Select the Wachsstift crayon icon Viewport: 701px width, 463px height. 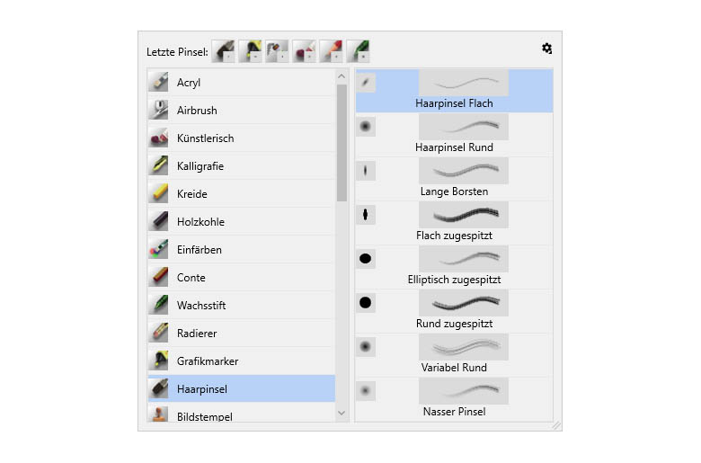click(158, 305)
